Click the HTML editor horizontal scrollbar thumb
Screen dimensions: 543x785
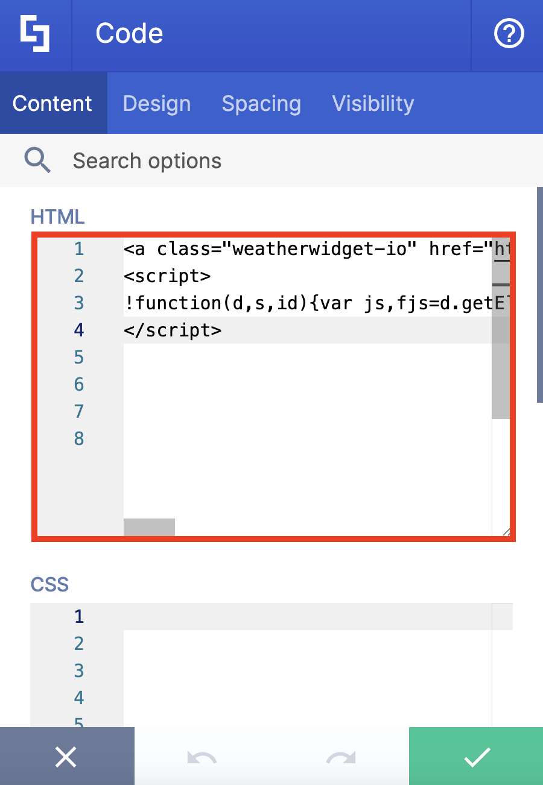[x=149, y=527]
